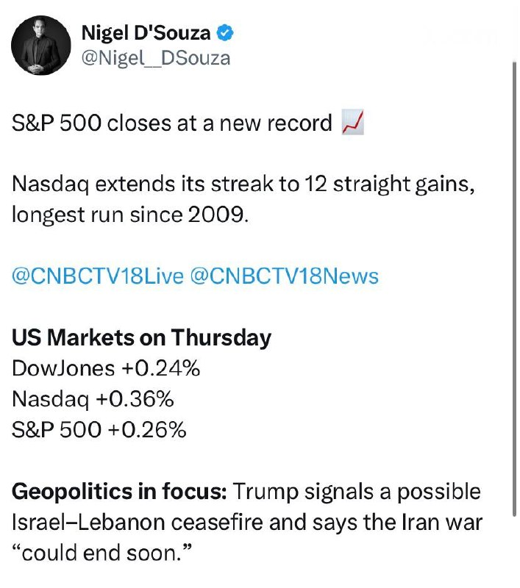Screen dimensions: 520x588
Task: Click the "Trump signals a possible" text
Action: coord(357,491)
